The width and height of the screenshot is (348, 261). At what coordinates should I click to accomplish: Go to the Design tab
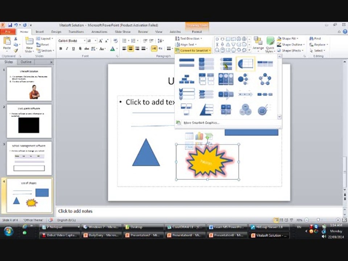pyautogui.click(x=56, y=32)
